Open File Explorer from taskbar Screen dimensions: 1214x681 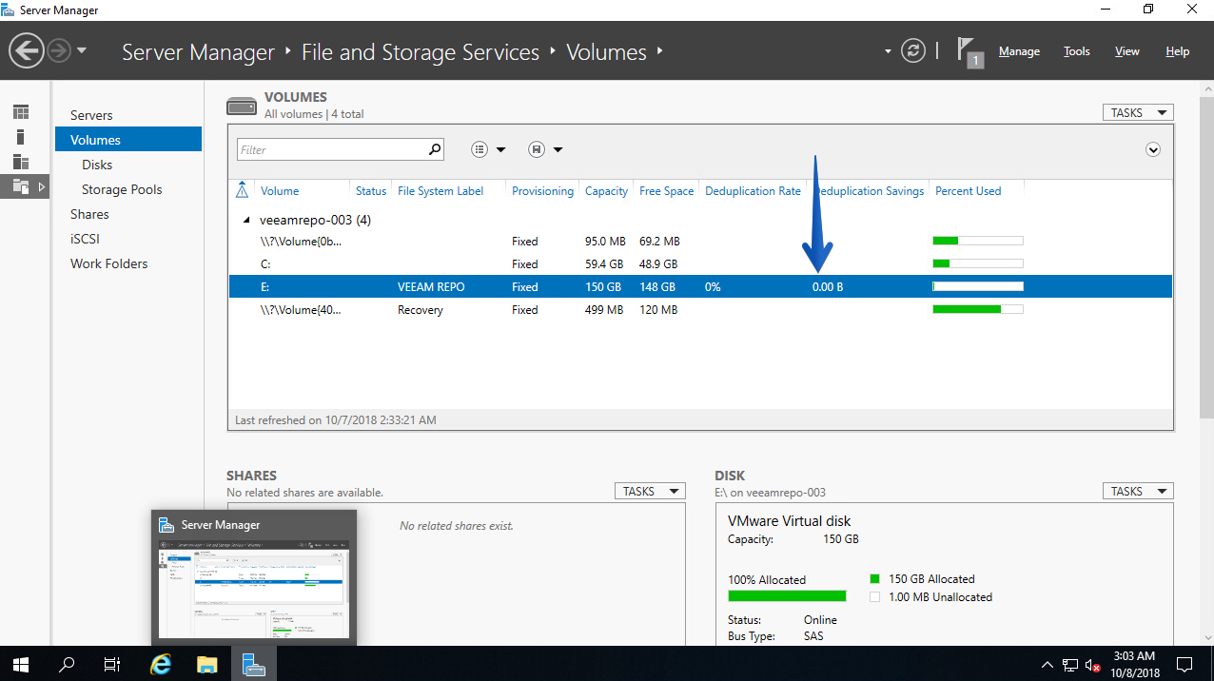(207, 664)
